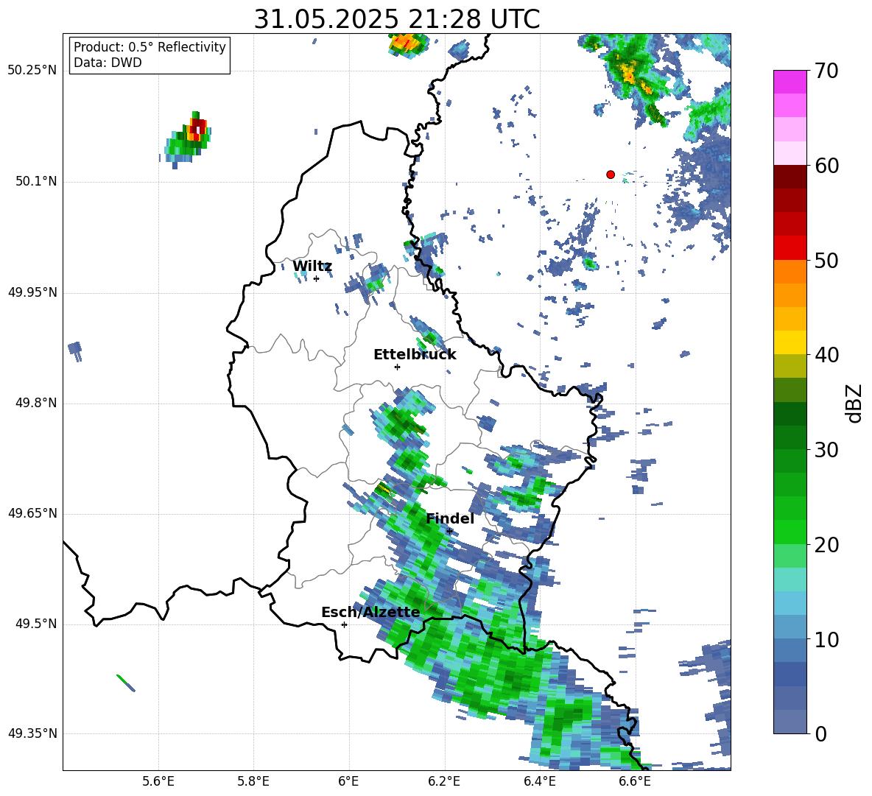The width and height of the screenshot is (872, 796).
Task: Pick the orange swatch just below the 50 tick
Action: coord(790,271)
